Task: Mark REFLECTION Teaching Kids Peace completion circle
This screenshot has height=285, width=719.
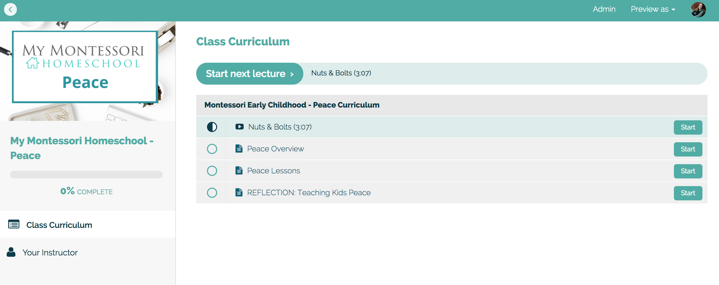Action: click(212, 193)
